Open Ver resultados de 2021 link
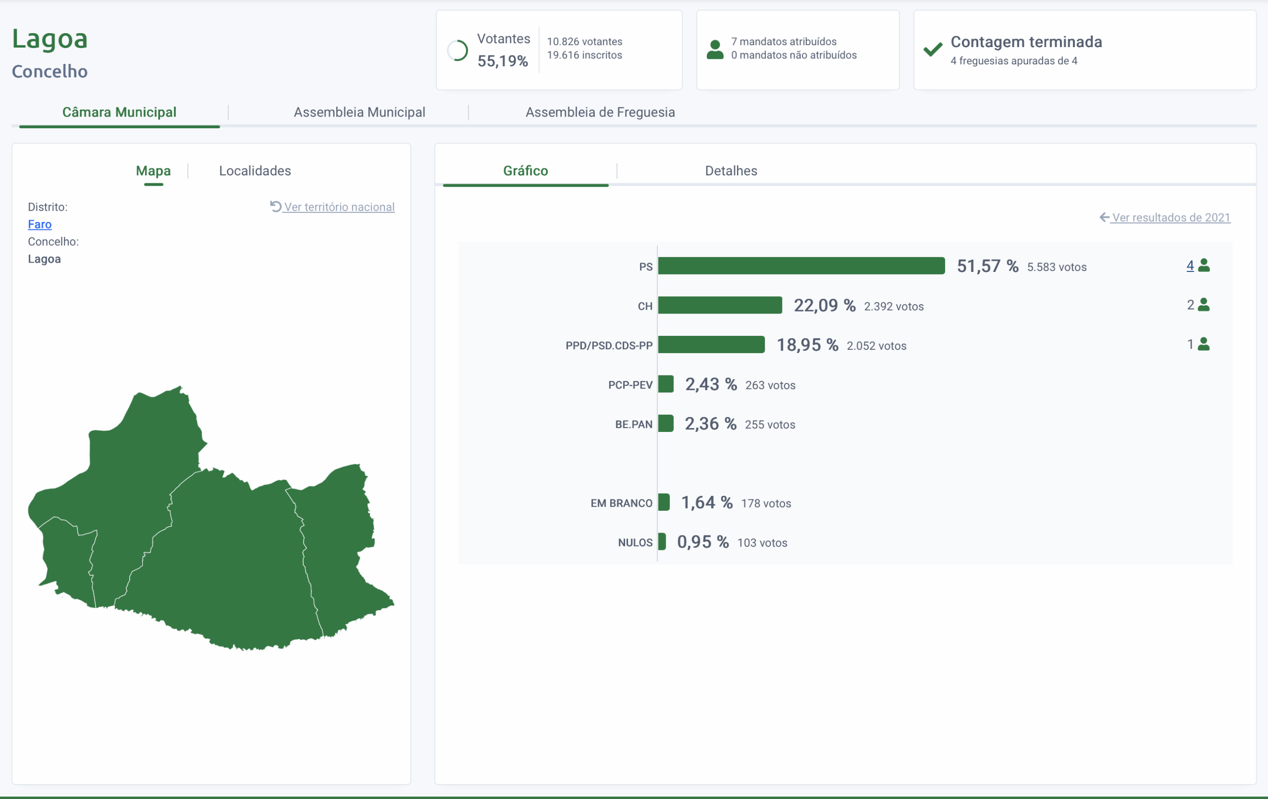Viewport: 1268px width, 799px height. click(x=1170, y=217)
